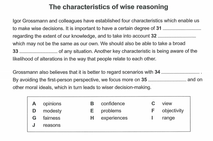The width and height of the screenshot is (213, 141).
Task: Select option J reasons
Action: click(47, 125)
